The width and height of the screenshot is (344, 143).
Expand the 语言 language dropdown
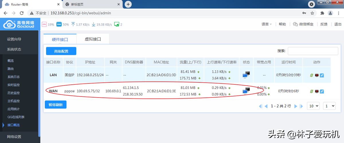(267, 24)
